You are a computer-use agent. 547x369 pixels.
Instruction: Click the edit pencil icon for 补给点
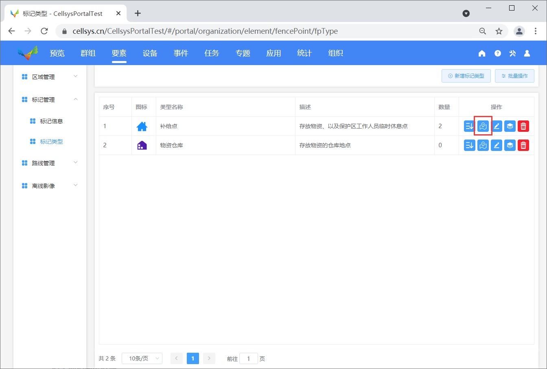coord(497,126)
